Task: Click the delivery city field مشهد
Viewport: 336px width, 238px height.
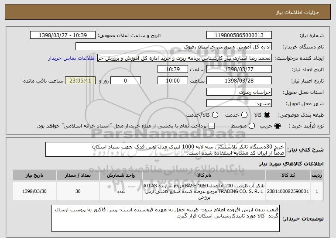Action: (x=239, y=103)
